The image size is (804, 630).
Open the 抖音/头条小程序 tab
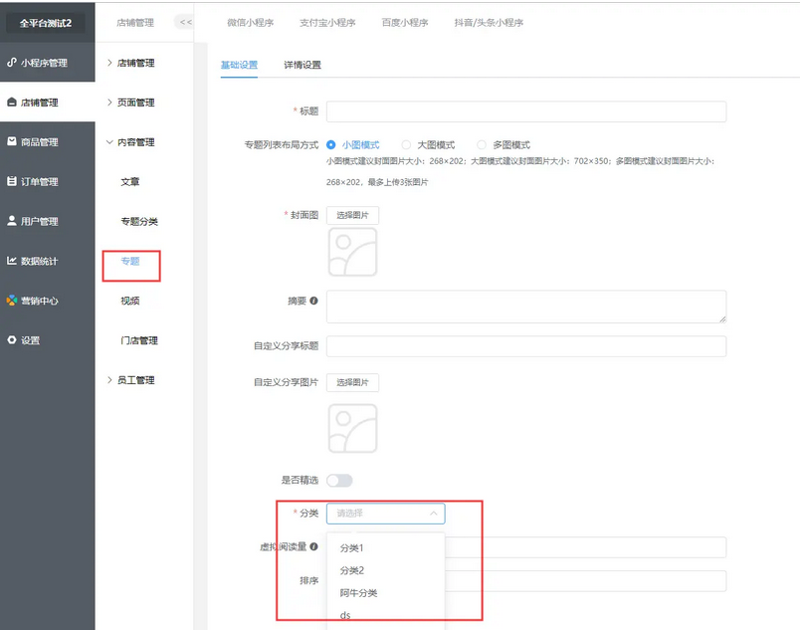[x=489, y=23]
